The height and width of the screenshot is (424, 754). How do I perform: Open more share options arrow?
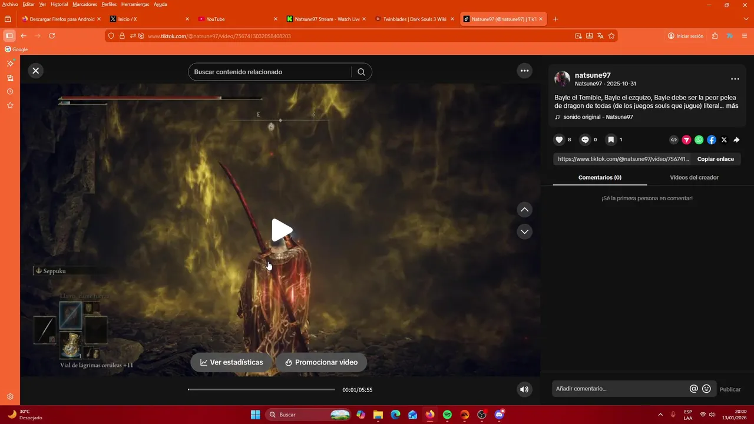tap(736, 140)
